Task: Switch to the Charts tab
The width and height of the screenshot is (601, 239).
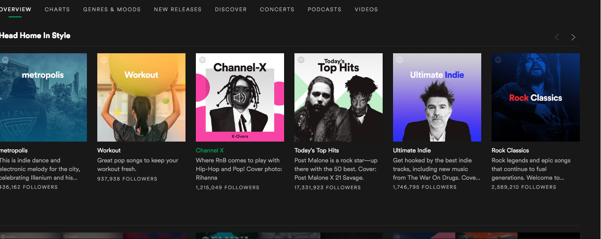Action: (x=57, y=9)
